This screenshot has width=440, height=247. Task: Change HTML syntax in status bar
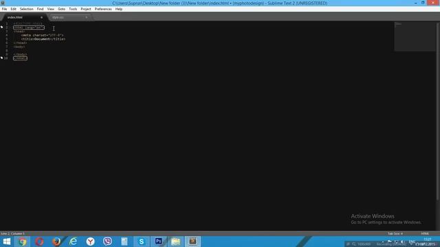click(425, 233)
